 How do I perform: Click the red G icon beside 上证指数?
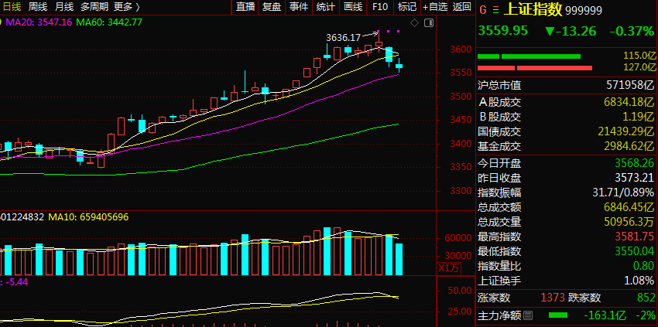483,10
